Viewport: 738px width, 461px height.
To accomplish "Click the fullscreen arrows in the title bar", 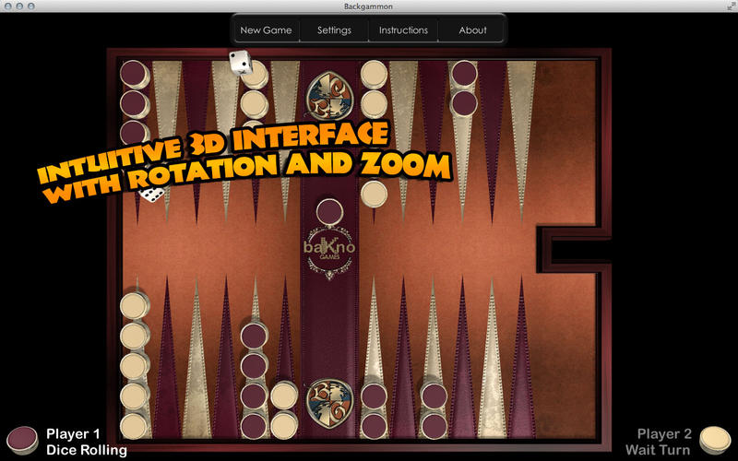I will [x=731, y=6].
